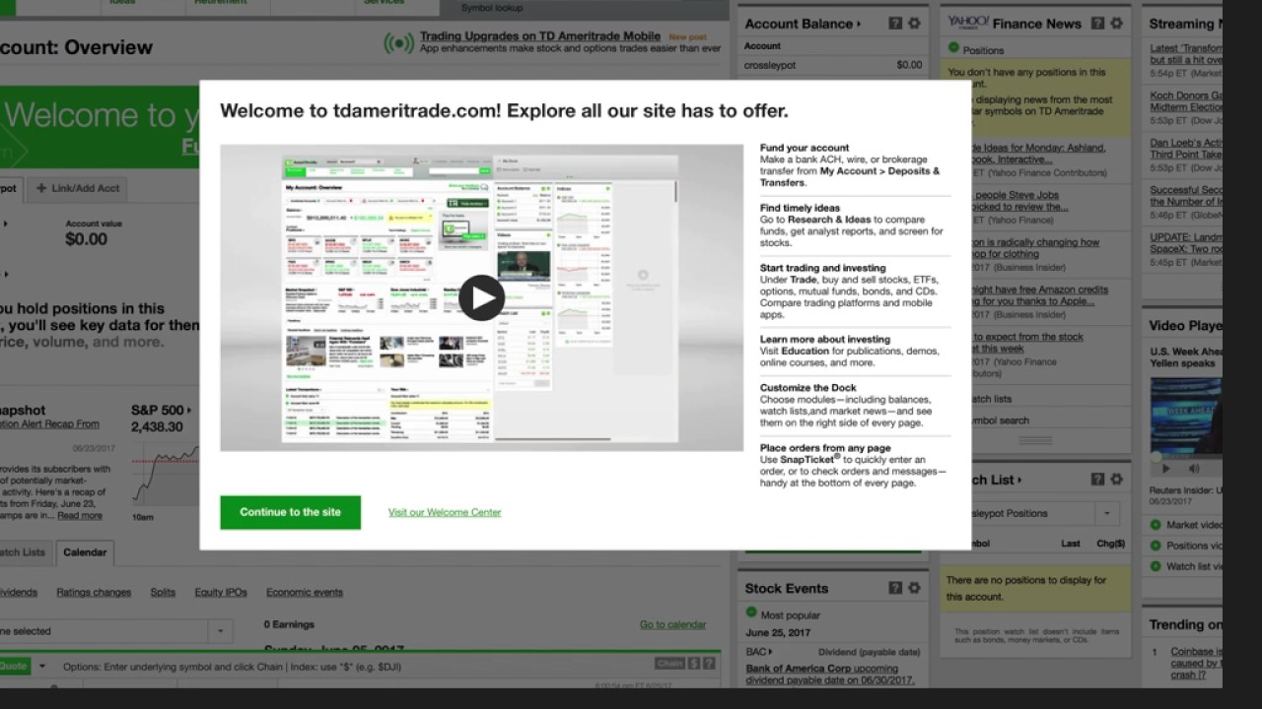Expand Positions video section plus icon
The height and width of the screenshot is (709, 1262).
(x=1156, y=546)
